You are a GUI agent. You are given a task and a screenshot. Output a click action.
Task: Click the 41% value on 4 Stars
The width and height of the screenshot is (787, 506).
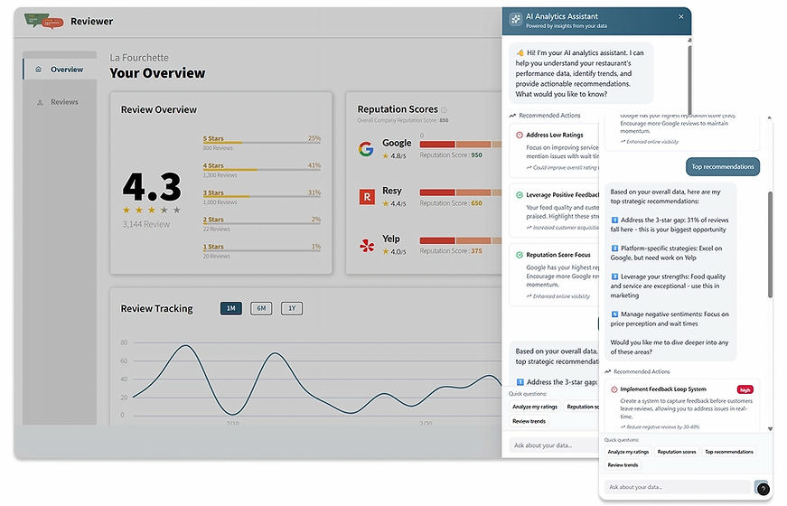coord(314,165)
